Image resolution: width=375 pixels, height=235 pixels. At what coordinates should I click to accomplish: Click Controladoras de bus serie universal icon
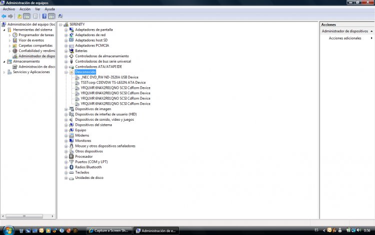[71, 61]
